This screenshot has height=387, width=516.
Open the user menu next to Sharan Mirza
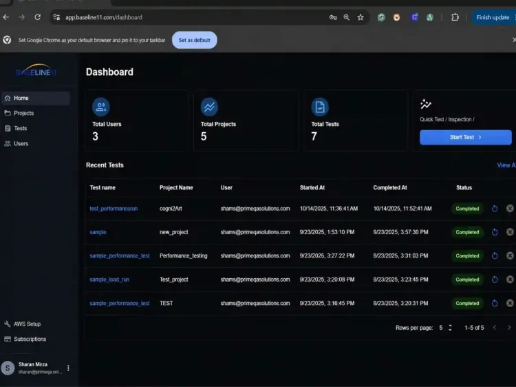(68, 368)
